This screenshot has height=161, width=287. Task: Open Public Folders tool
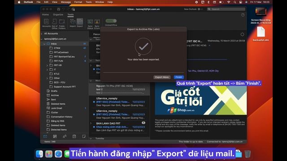pos(62,24)
